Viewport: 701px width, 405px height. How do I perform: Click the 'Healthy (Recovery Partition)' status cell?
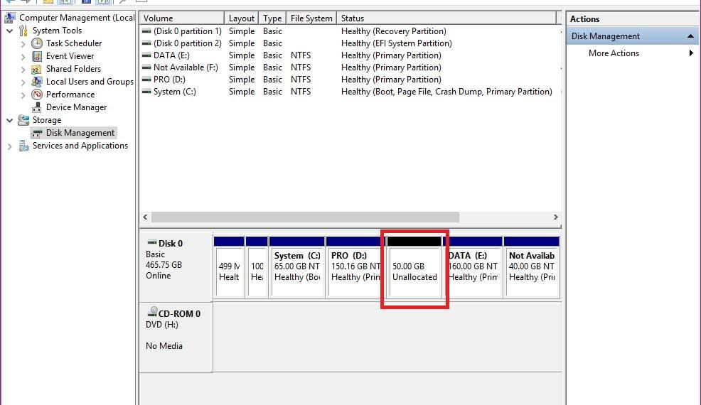[393, 31]
